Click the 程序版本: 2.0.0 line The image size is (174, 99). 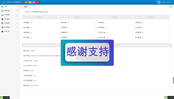click(29, 71)
